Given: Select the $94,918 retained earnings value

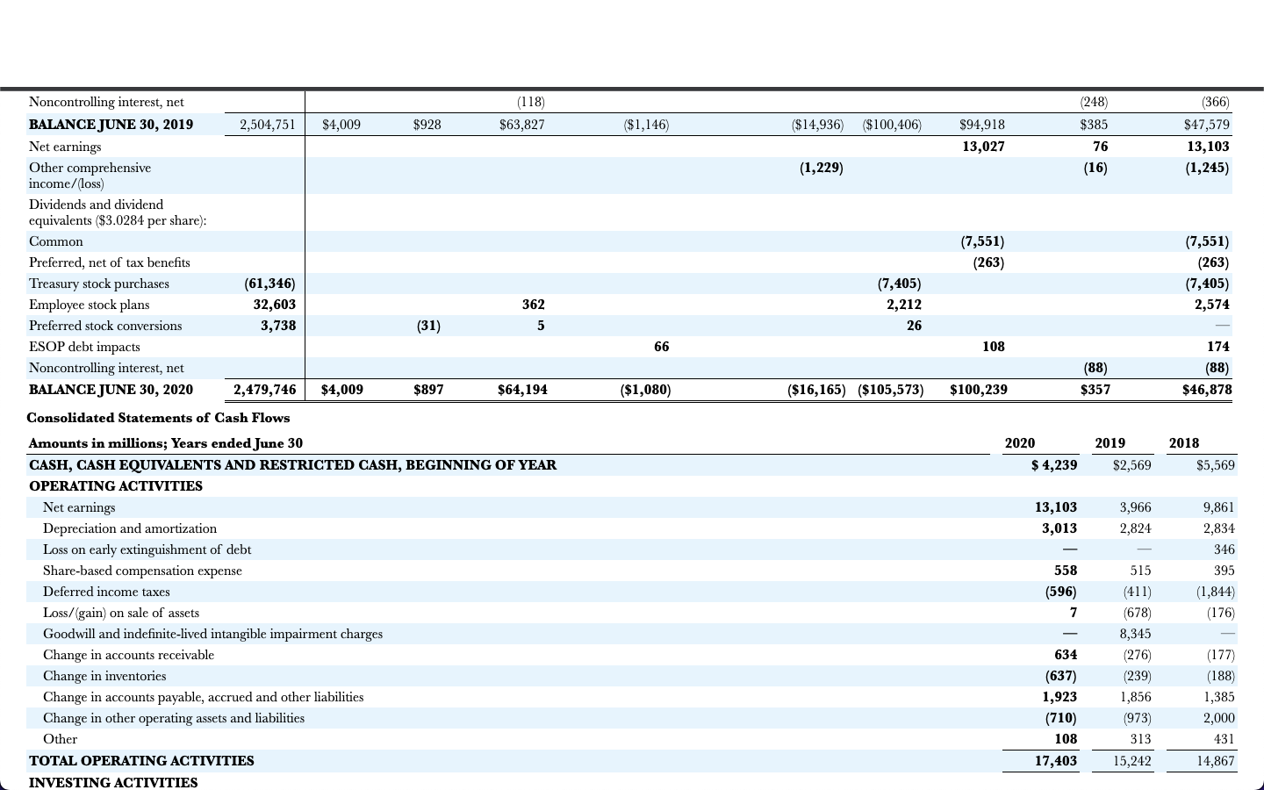Looking at the screenshot, I should (x=982, y=125).
